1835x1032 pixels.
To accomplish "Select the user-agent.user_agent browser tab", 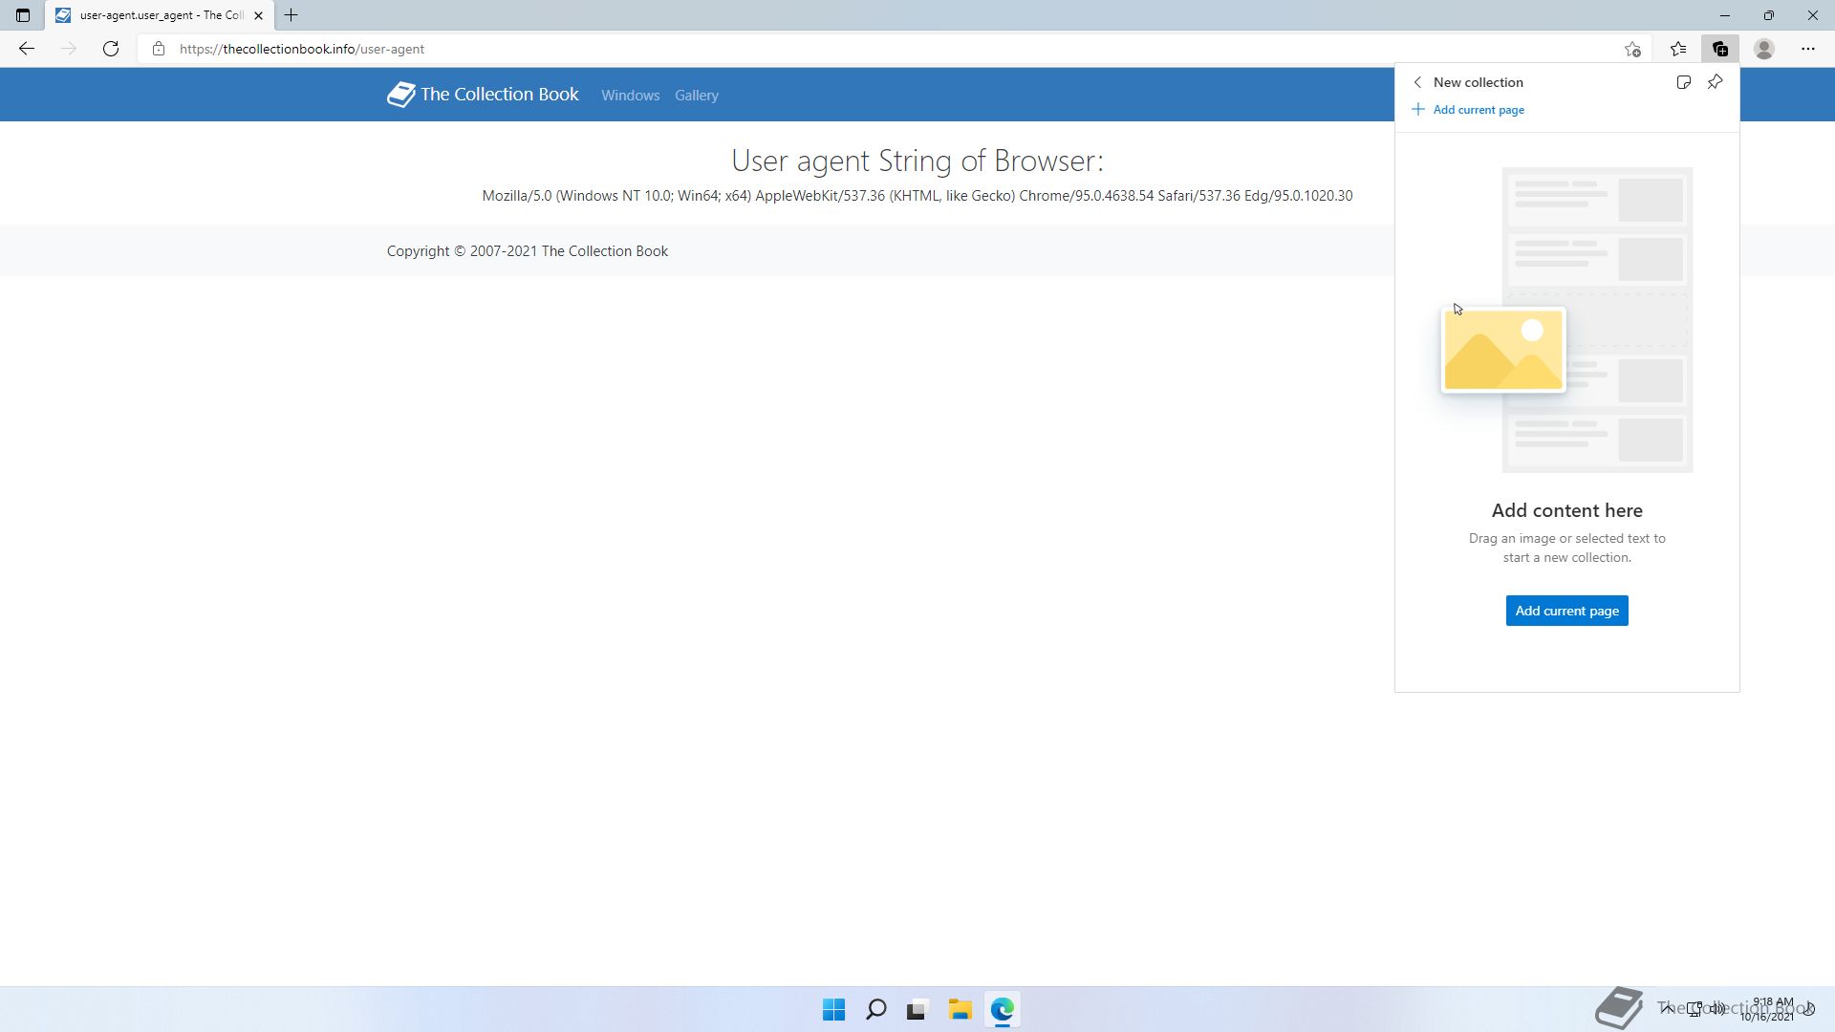I will 159,15.
